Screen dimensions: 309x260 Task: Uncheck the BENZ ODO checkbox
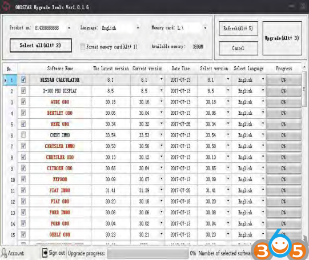[23, 124]
